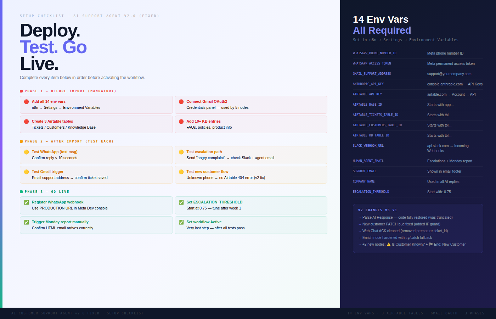This screenshot has height=319, width=496.
Task: Click HUMAN_AGENT_EMAIL variable name
Action: coord(368,161)
